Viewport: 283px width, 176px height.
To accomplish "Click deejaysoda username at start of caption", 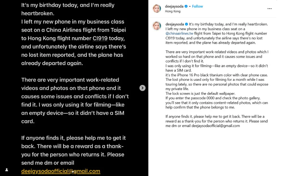I will tap(175, 24).
